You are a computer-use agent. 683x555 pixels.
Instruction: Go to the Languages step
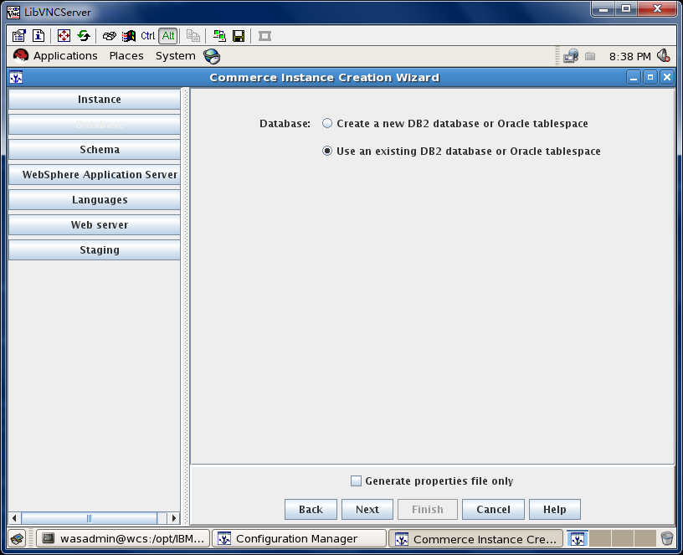coord(95,200)
